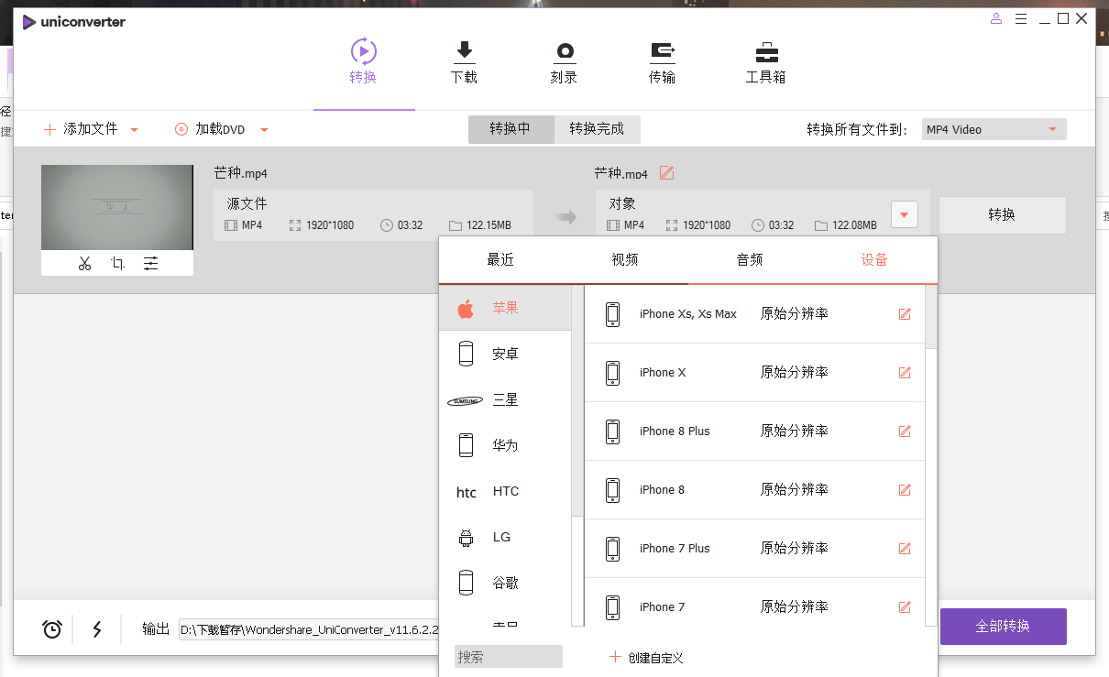Select the 谷歌 (Google) device category
Image resolution: width=1109 pixels, height=677 pixels.
(505, 583)
